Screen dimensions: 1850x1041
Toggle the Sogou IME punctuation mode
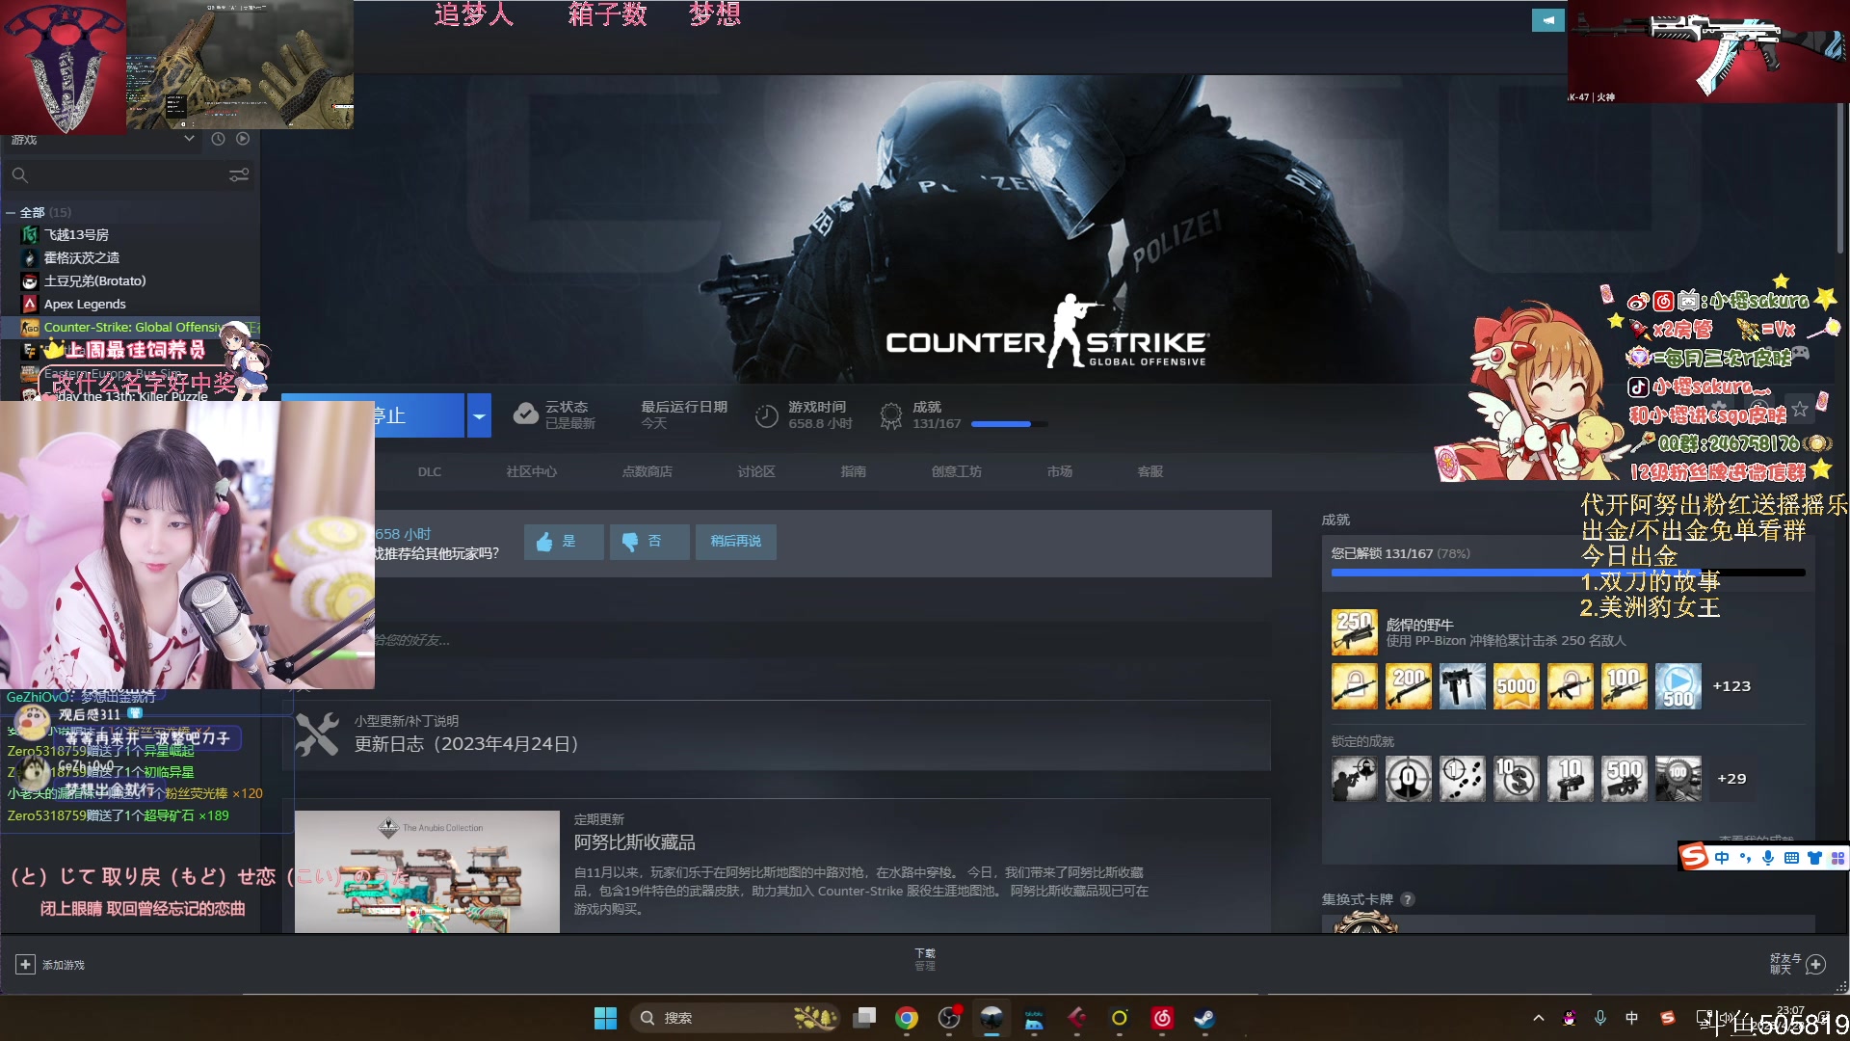1745,858
